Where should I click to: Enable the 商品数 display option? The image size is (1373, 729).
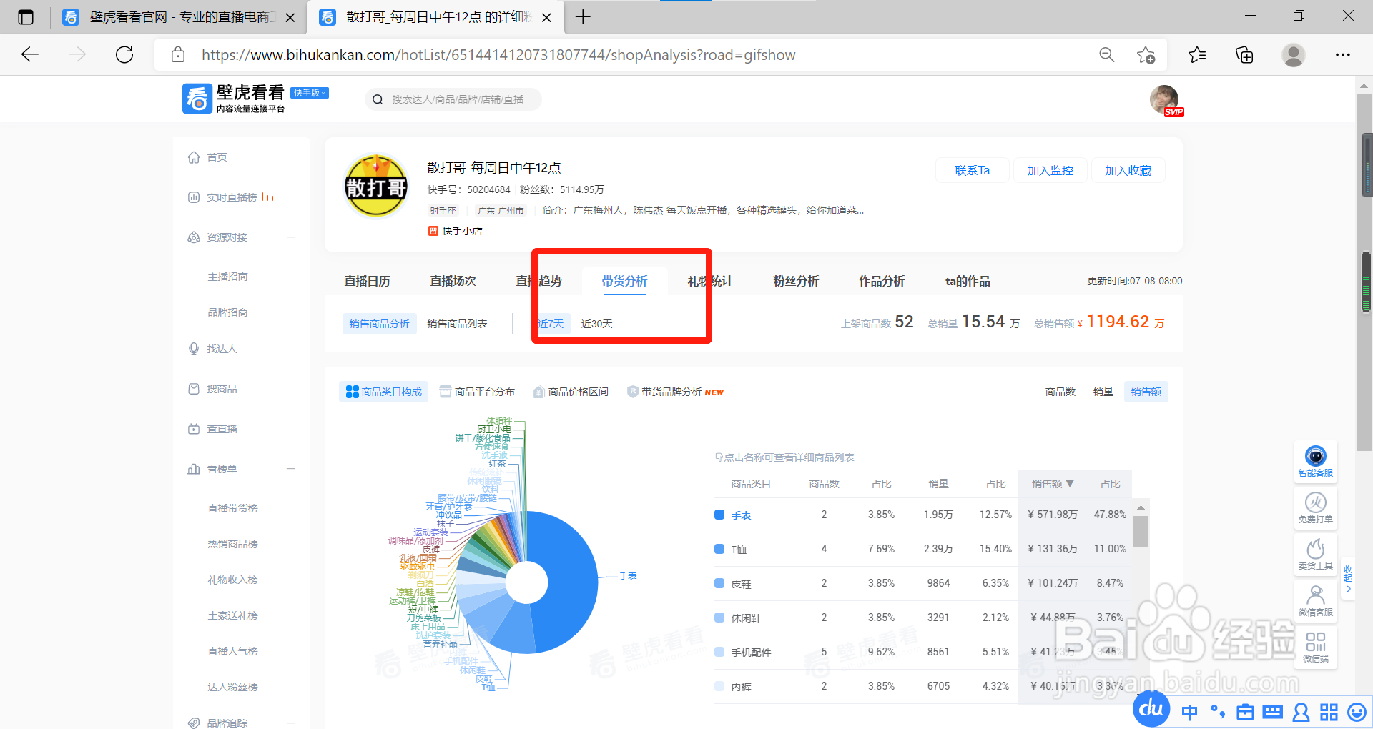(x=1060, y=391)
